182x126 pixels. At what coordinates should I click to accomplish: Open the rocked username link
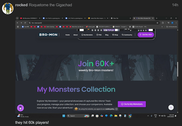pyautogui.click(x=21, y=5)
